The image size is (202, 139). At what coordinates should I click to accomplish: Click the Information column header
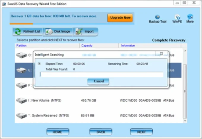point(128,46)
